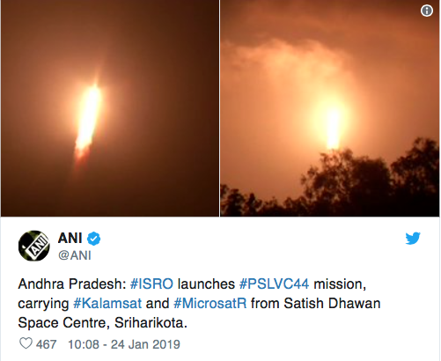
Task: Follow the #MicrosatR hashtag link
Action: [210, 304]
